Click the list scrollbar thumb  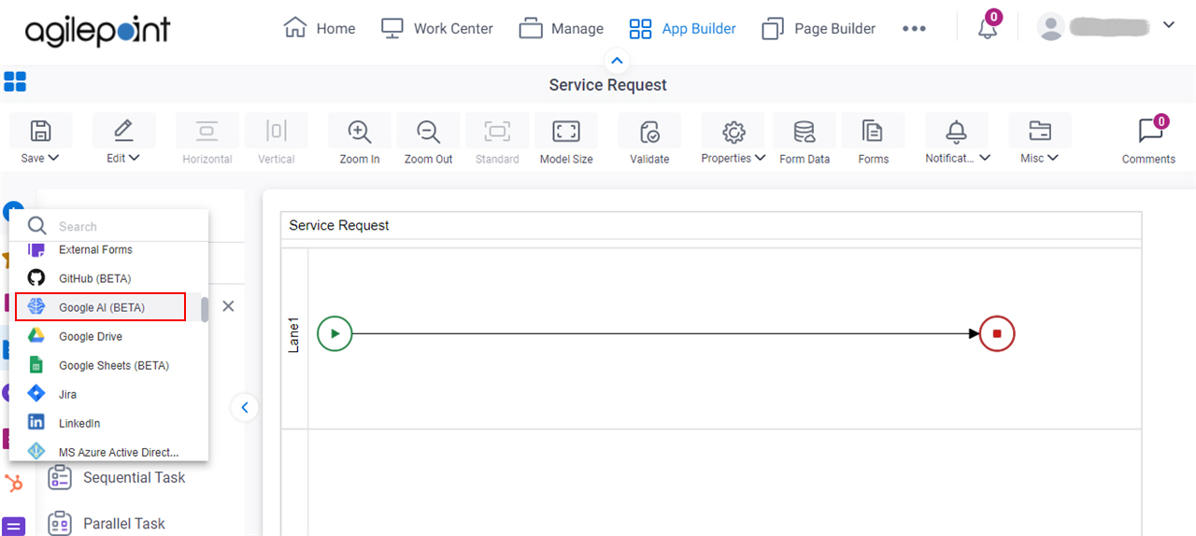tap(205, 309)
